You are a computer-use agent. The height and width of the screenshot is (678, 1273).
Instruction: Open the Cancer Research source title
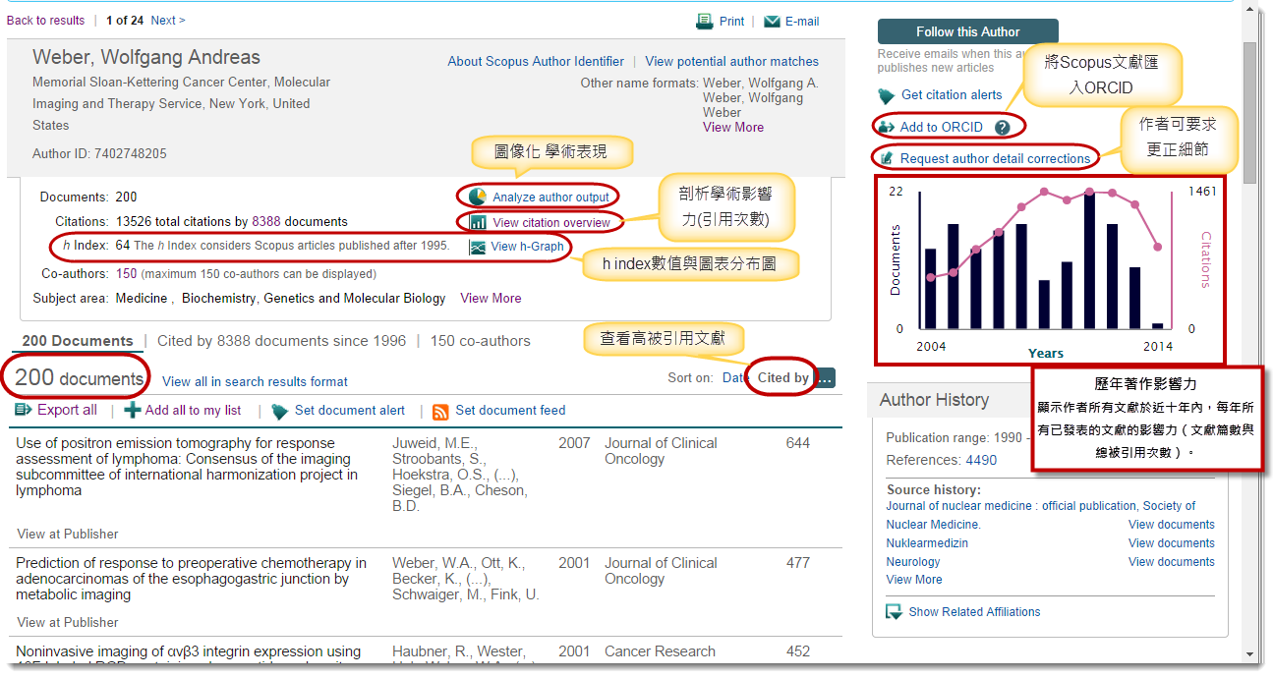660,651
